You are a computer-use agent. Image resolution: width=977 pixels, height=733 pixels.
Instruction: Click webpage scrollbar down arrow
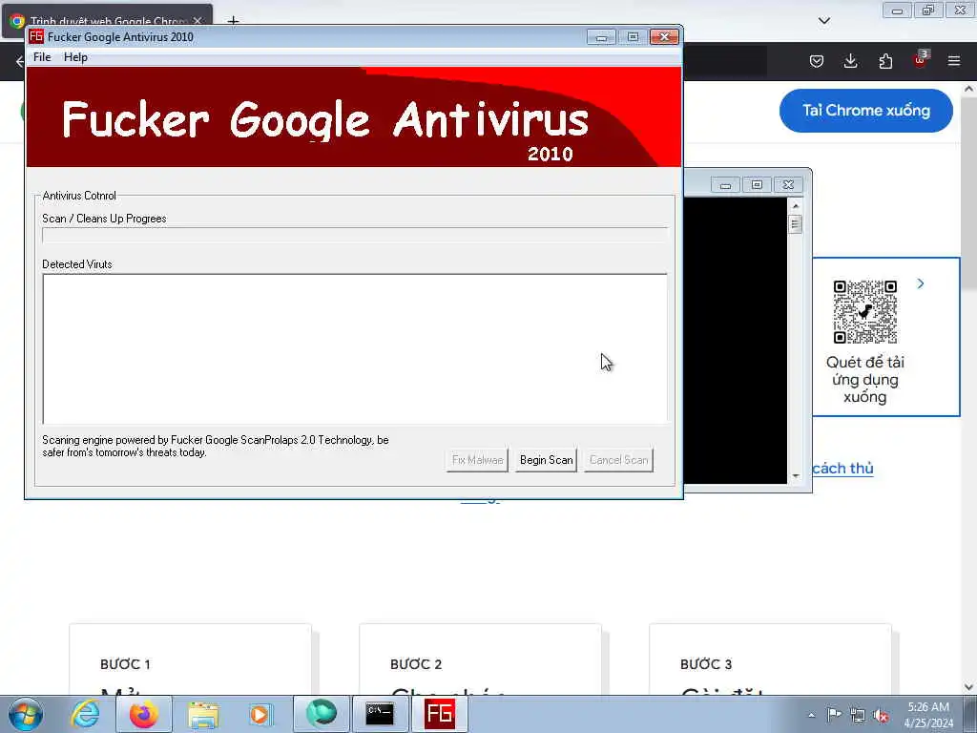pos(969,687)
